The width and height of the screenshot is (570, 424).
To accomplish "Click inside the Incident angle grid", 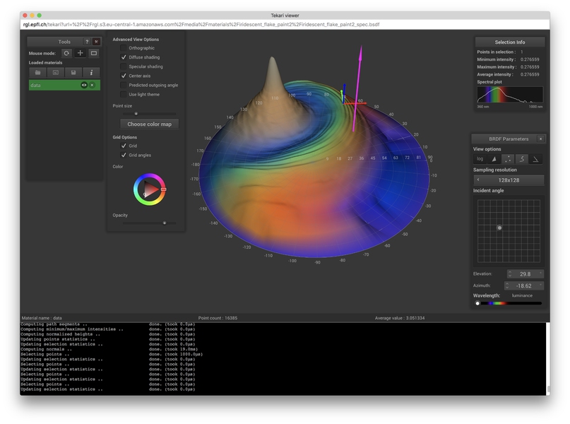I will point(509,231).
